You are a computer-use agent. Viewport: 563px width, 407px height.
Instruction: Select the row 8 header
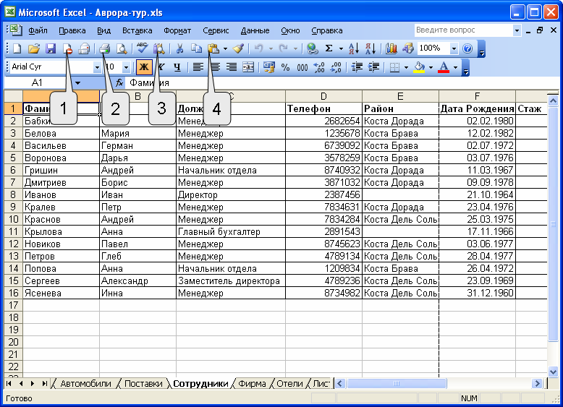pos(12,195)
